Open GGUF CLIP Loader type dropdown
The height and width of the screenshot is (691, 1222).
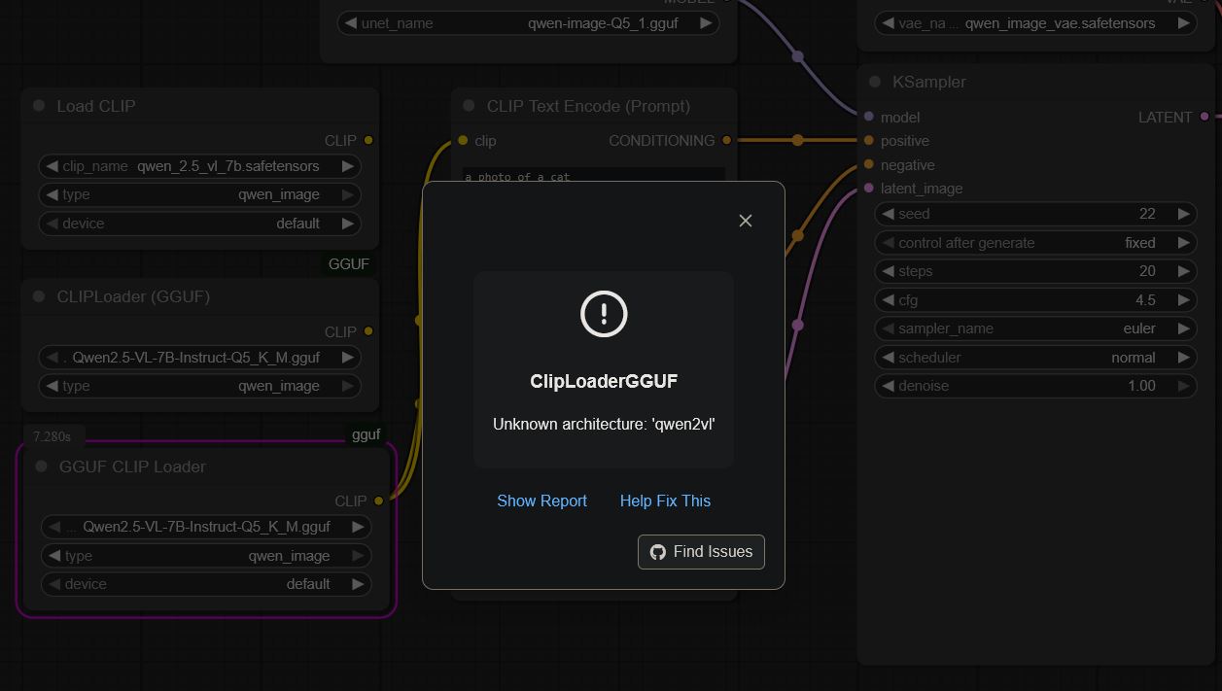(206, 556)
